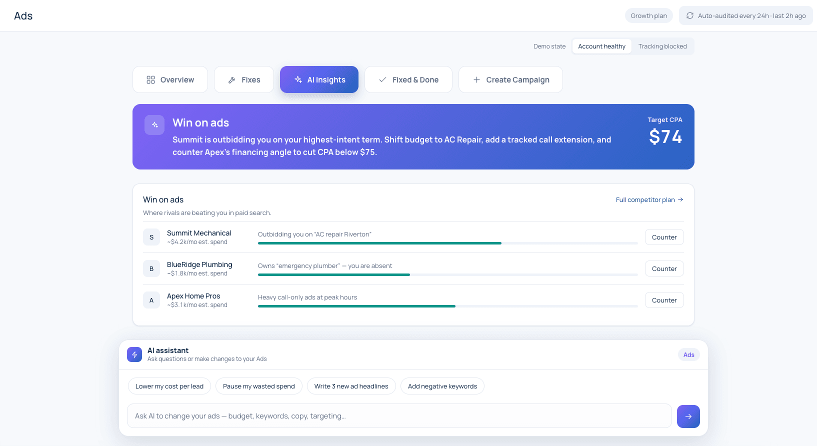
Task: Go to the Fixed & Done tab
Action: (x=408, y=79)
